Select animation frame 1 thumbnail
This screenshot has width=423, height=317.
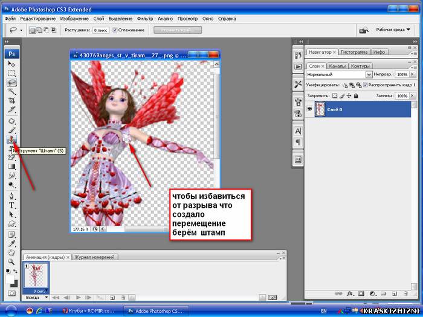(36, 276)
